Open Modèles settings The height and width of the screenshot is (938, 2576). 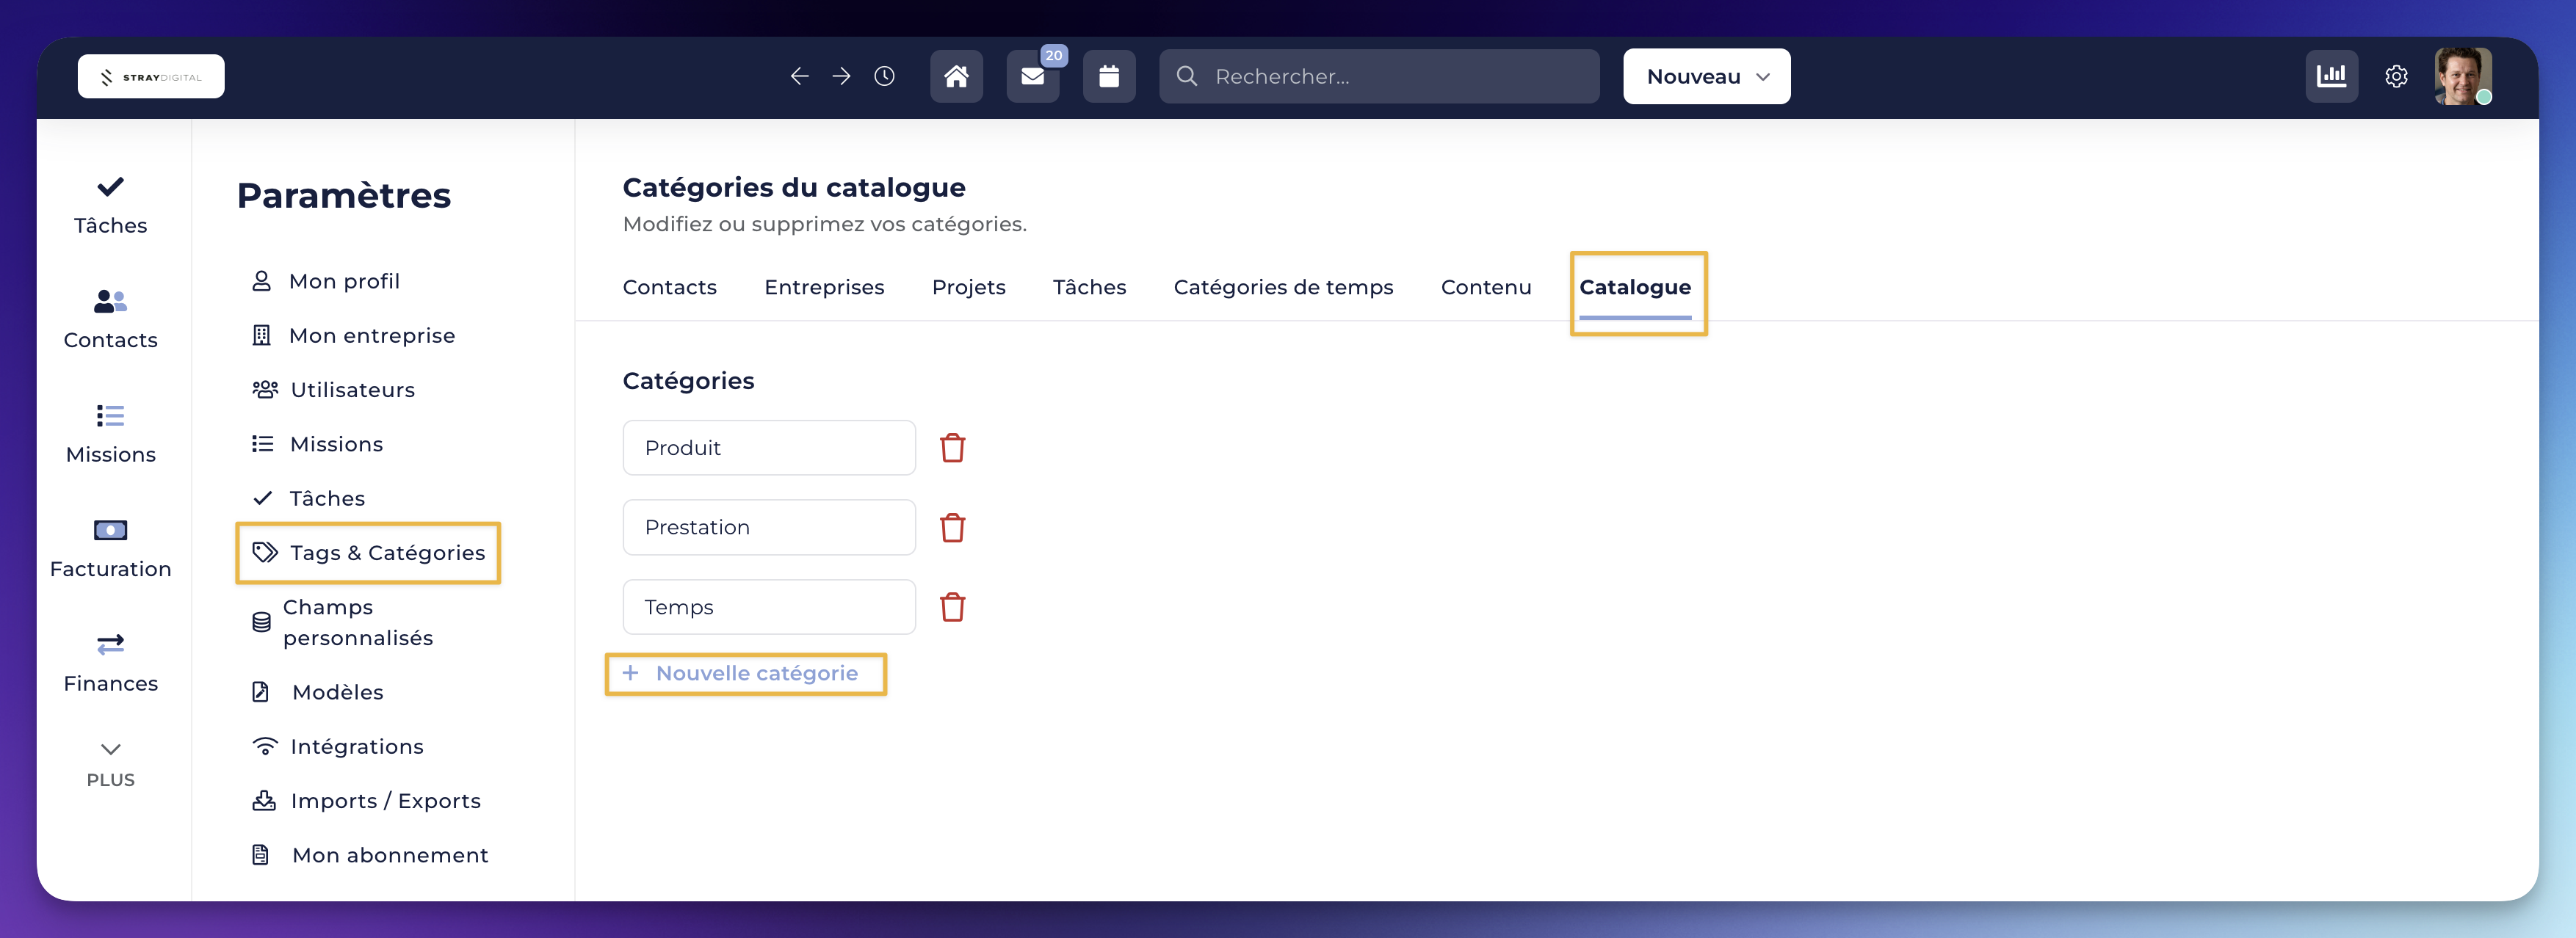point(317,693)
